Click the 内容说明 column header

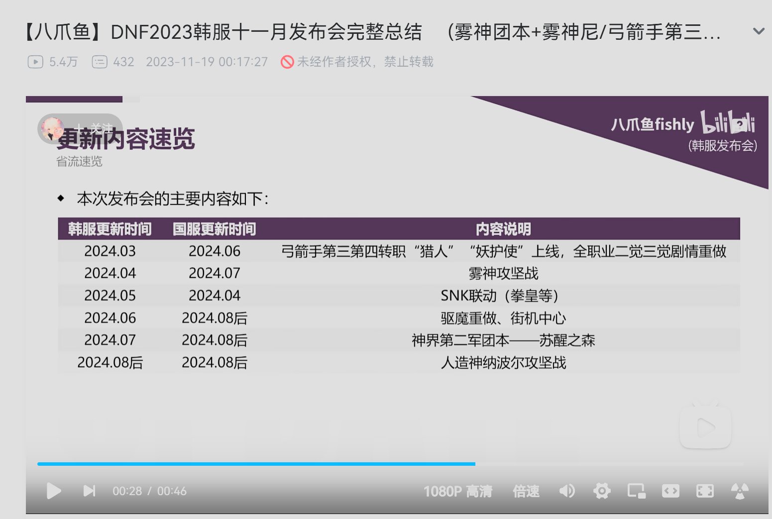tap(503, 229)
